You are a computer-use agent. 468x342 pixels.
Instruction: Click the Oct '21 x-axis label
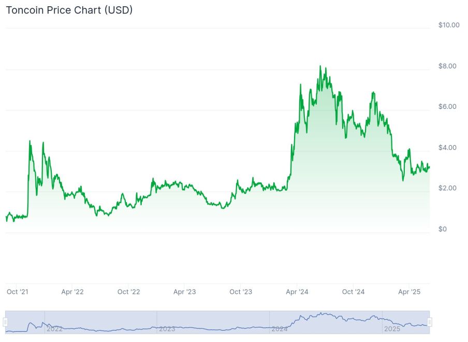[x=17, y=292]
